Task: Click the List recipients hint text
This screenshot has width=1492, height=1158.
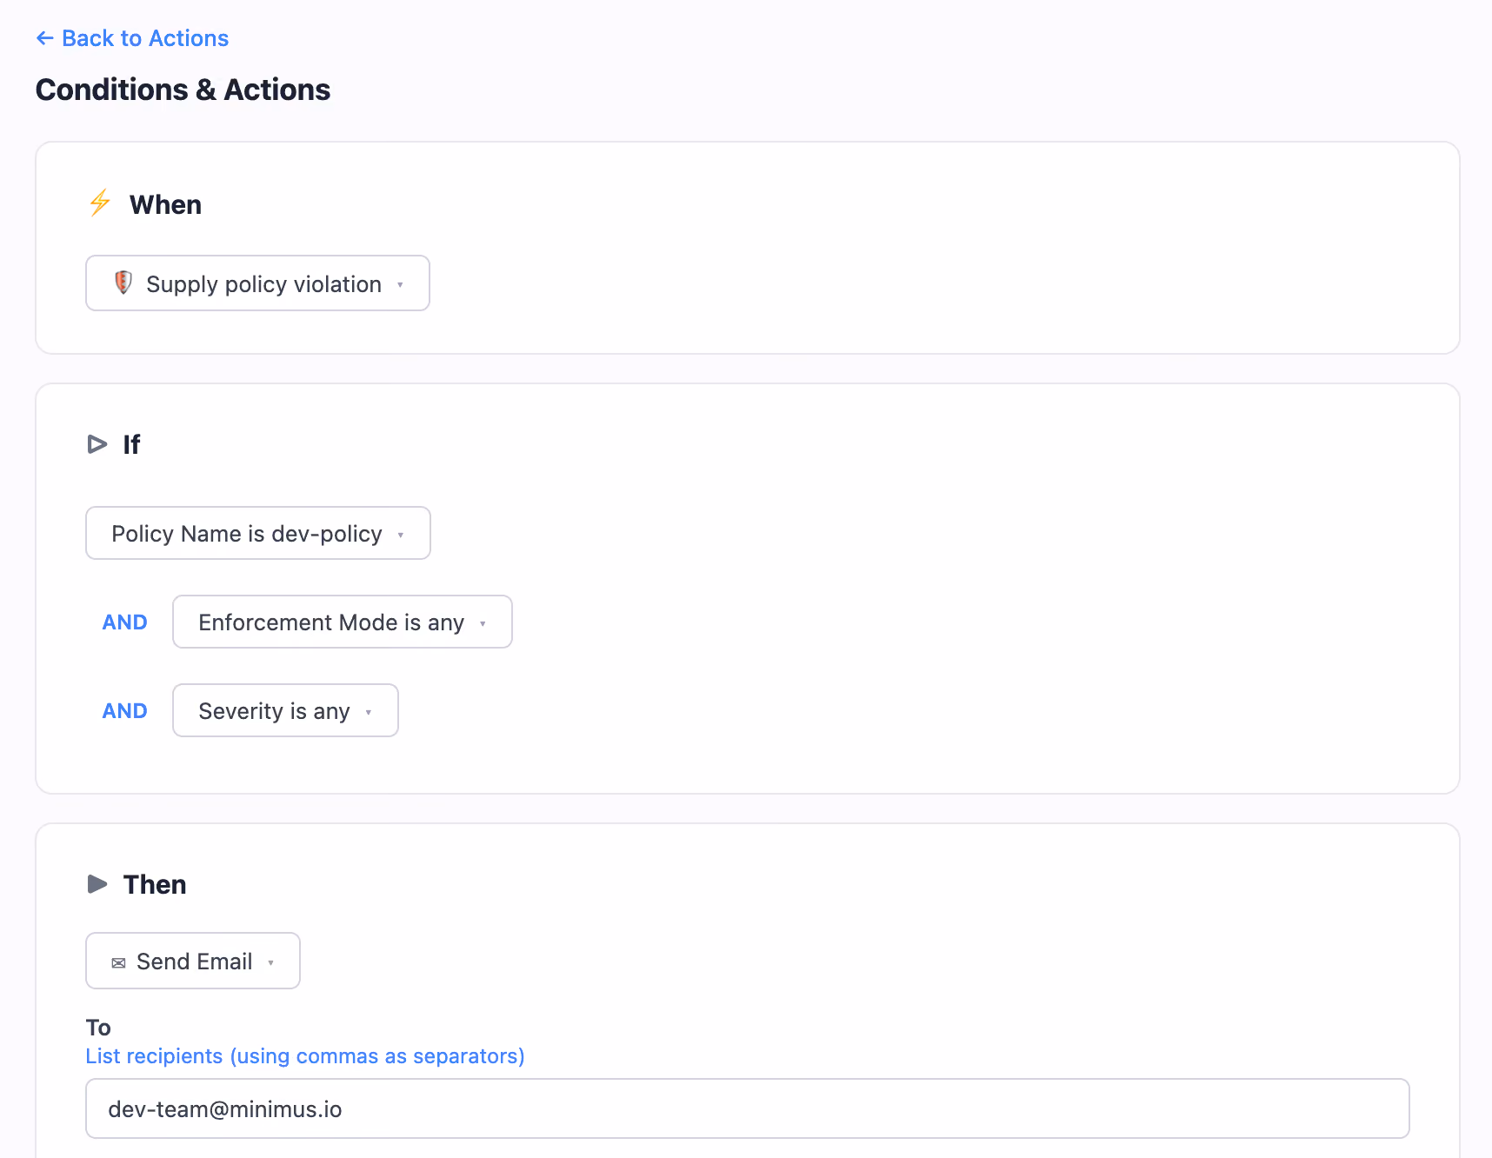Action: pos(305,1056)
